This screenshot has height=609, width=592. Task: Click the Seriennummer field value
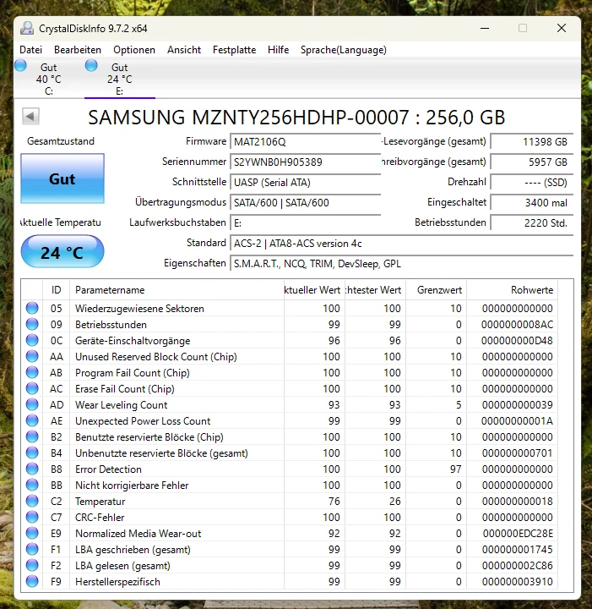(305, 162)
